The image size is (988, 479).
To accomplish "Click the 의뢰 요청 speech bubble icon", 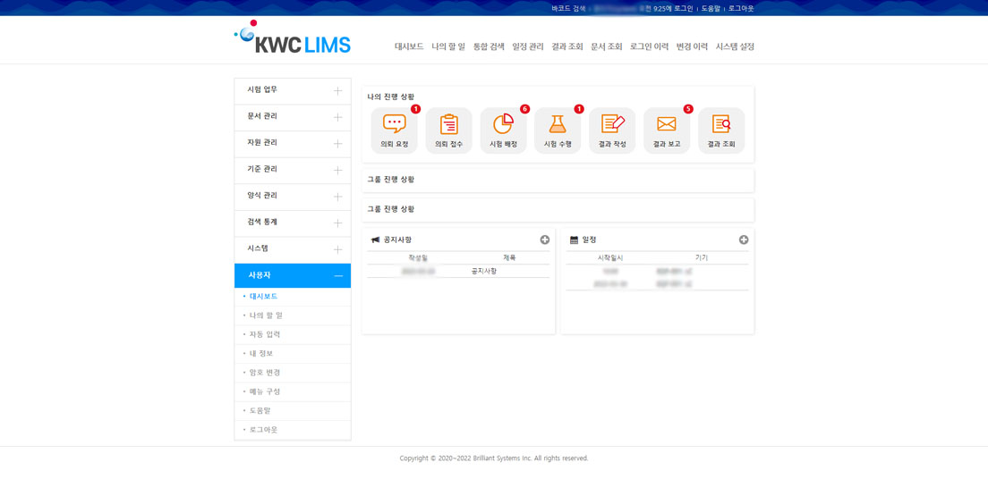I will point(394,125).
